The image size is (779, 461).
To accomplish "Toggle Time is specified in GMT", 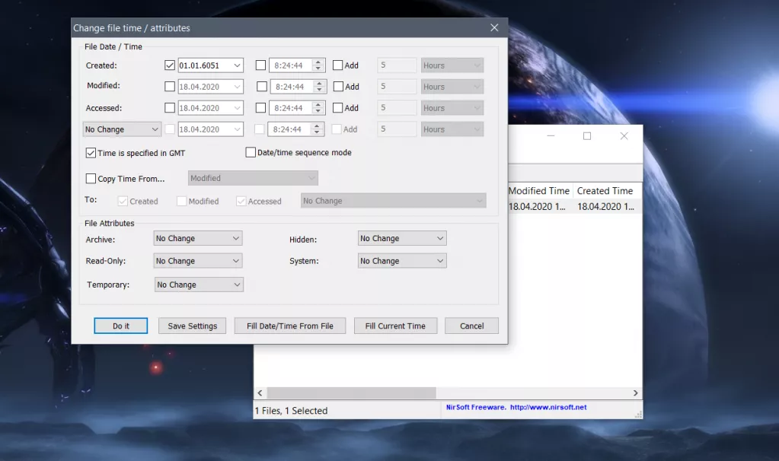I will pos(91,153).
